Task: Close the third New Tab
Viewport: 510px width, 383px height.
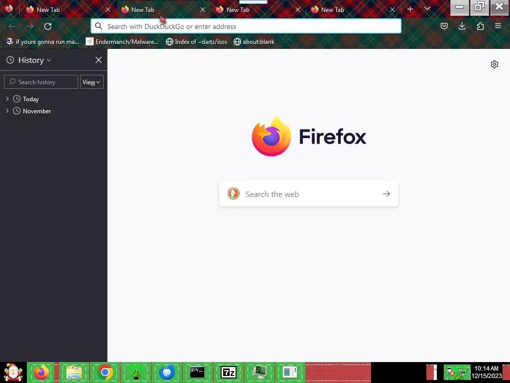Action: tap(298, 10)
